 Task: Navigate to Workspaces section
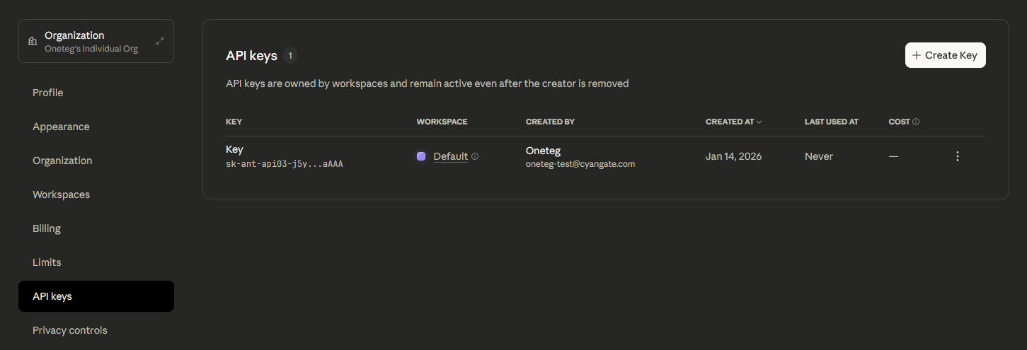(x=61, y=194)
